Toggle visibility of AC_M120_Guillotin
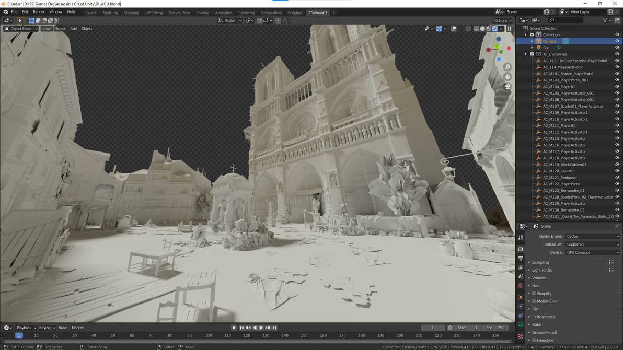This screenshot has width=623, height=350. coord(617,171)
